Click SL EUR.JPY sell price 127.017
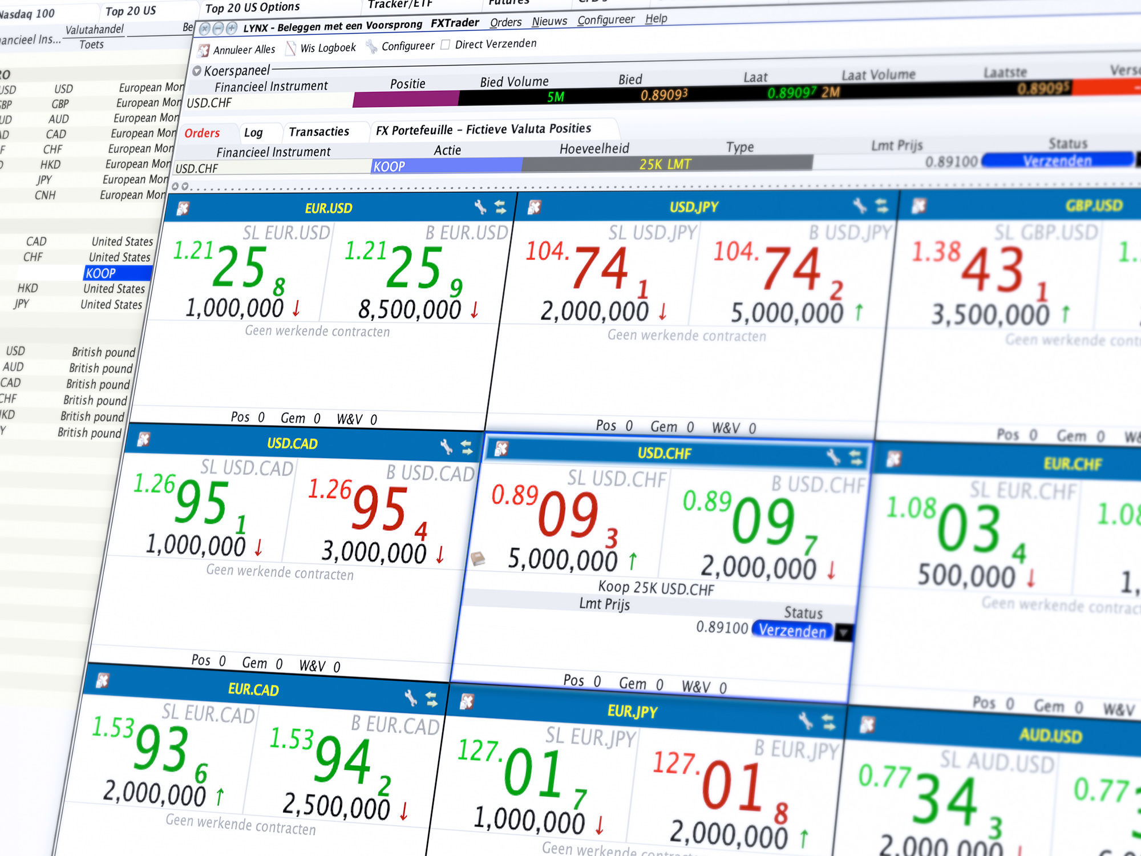The width and height of the screenshot is (1141, 856). point(522,774)
